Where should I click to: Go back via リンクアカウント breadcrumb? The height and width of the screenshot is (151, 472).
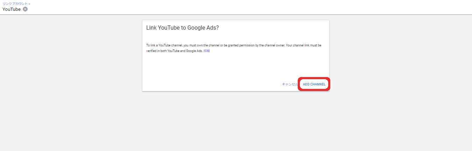click(15, 3)
